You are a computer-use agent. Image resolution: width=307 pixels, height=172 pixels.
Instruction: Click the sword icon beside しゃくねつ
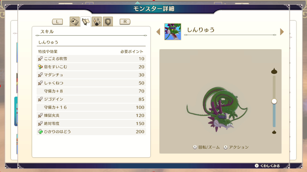(x=40, y=83)
